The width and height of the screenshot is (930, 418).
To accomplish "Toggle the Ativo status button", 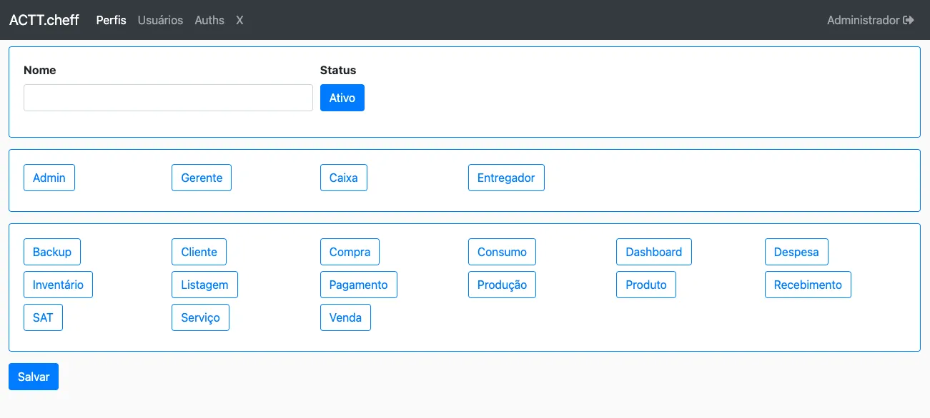I will coord(342,98).
